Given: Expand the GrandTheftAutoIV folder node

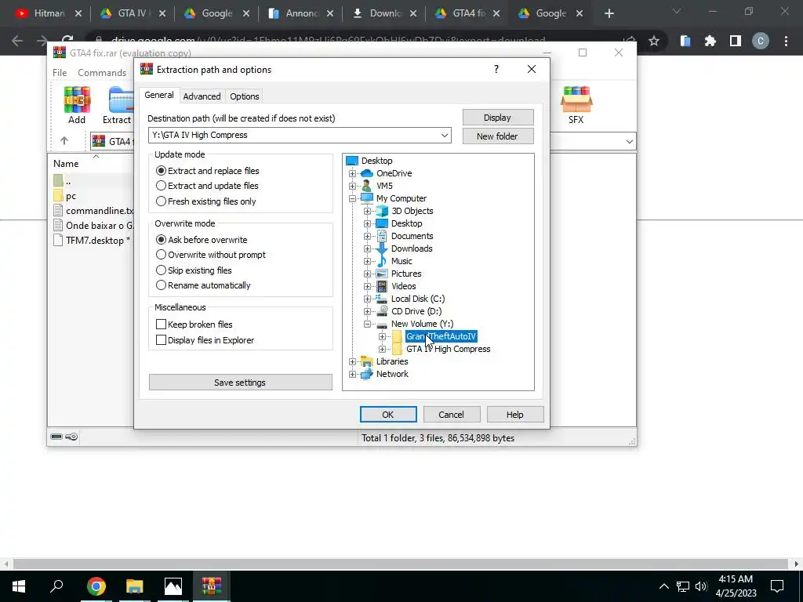Looking at the screenshot, I should tap(382, 337).
